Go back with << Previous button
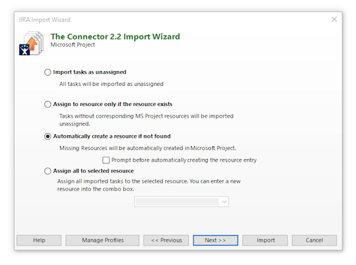This screenshot has height=265, width=356. pos(166,240)
